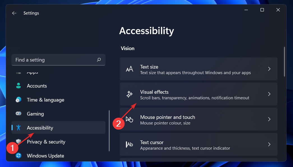Click the Text size AA icon
The height and width of the screenshot is (167, 293).
(130, 69)
